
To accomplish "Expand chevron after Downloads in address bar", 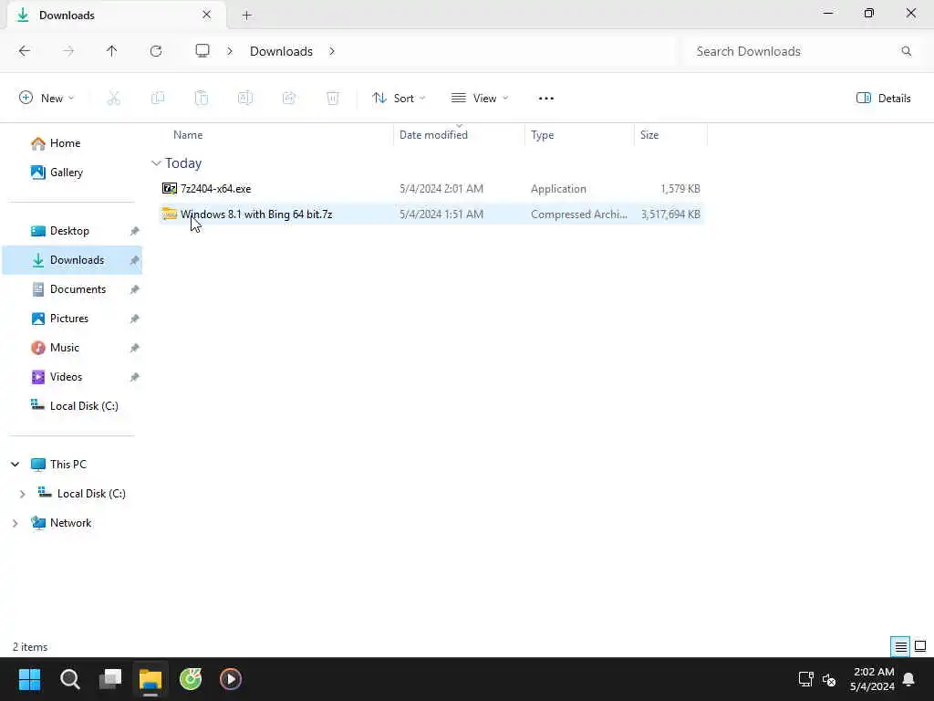I will tap(332, 51).
